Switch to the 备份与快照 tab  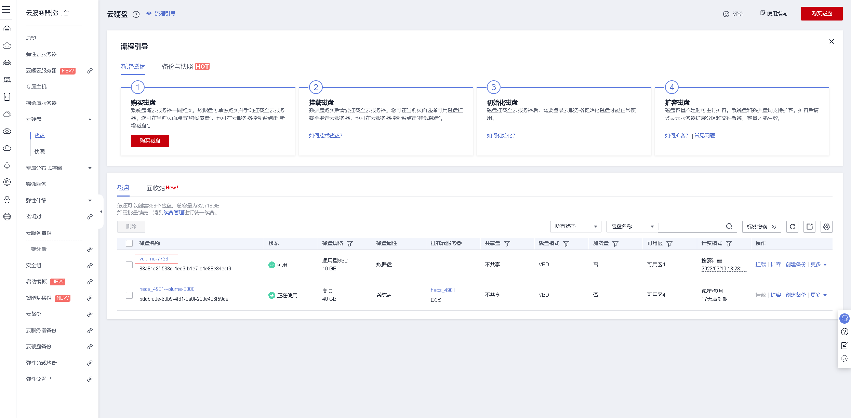point(178,67)
